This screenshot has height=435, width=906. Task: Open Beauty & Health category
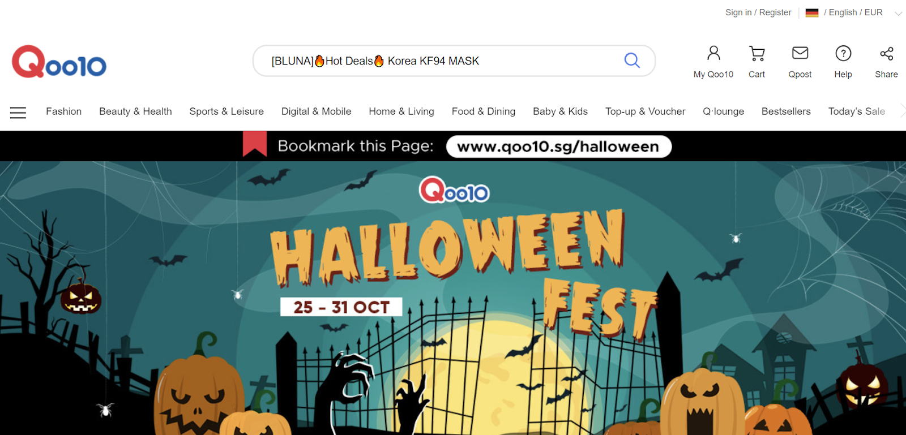tap(135, 111)
